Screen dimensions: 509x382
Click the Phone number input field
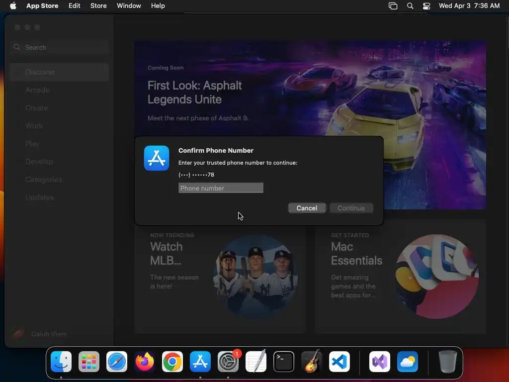pos(221,188)
